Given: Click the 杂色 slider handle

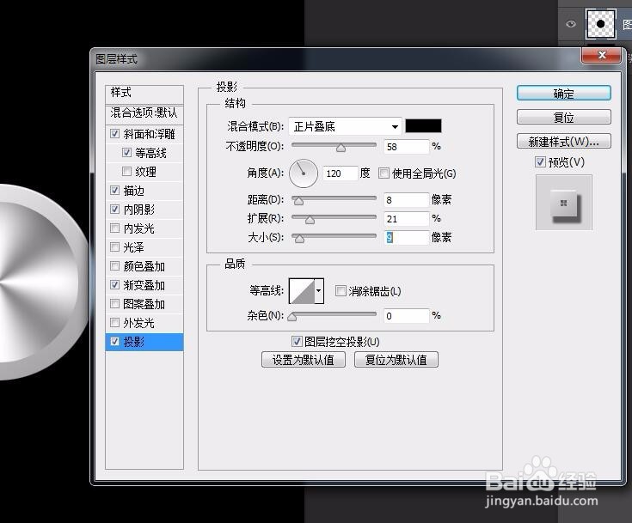Looking at the screenshot, I should click(x=292, y=317).
